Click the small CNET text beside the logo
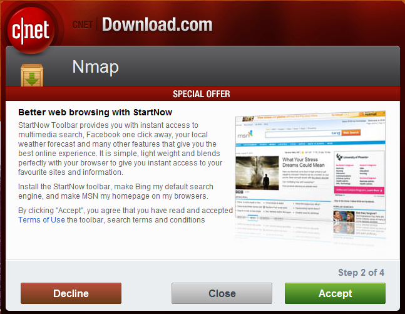Viewport: 405px width, 314px height. click(x=83, y=25)
